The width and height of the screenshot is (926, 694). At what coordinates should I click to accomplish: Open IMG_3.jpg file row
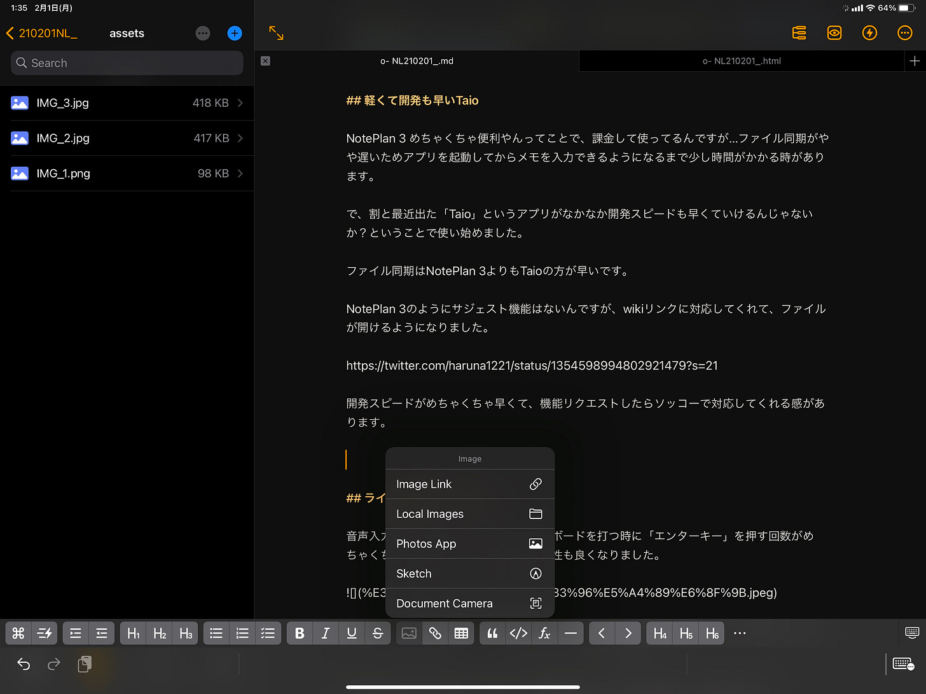pos(127,103)
